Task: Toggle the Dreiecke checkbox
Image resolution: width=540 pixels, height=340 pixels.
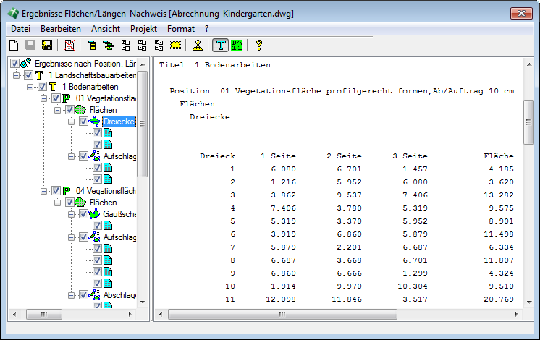Action: [83, 122]
